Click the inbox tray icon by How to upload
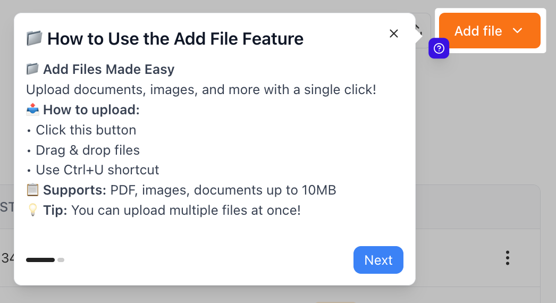 pos(32,110)
